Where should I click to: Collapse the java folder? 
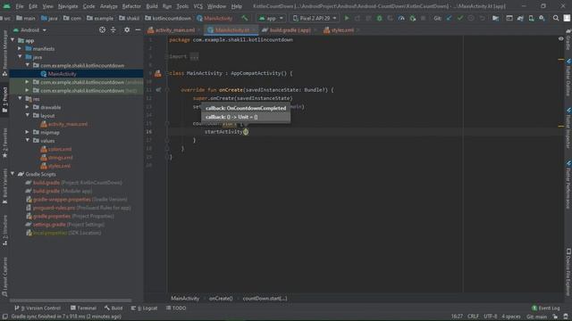click(x=20, y=57)
